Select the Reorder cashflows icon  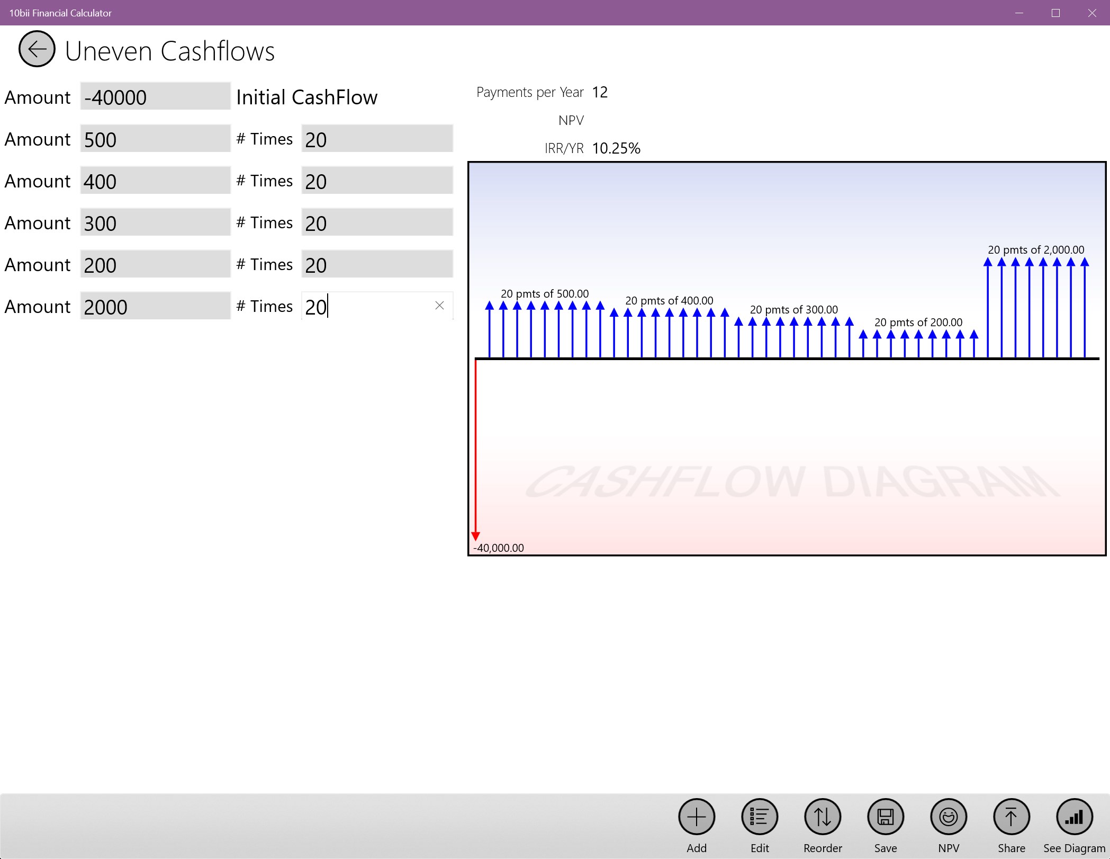click(x=822, y=817)
